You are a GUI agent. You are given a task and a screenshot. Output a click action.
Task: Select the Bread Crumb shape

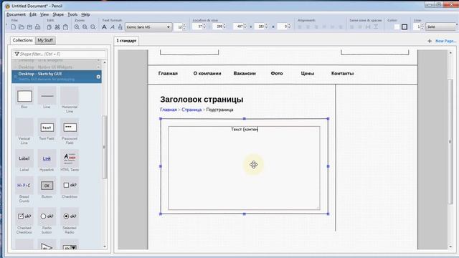(24, 189)
